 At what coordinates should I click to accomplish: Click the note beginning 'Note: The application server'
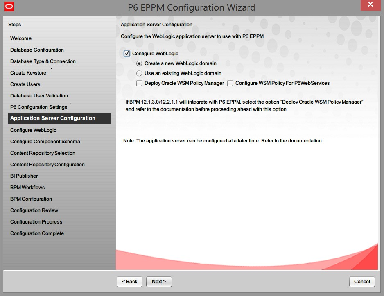(223, 141)
